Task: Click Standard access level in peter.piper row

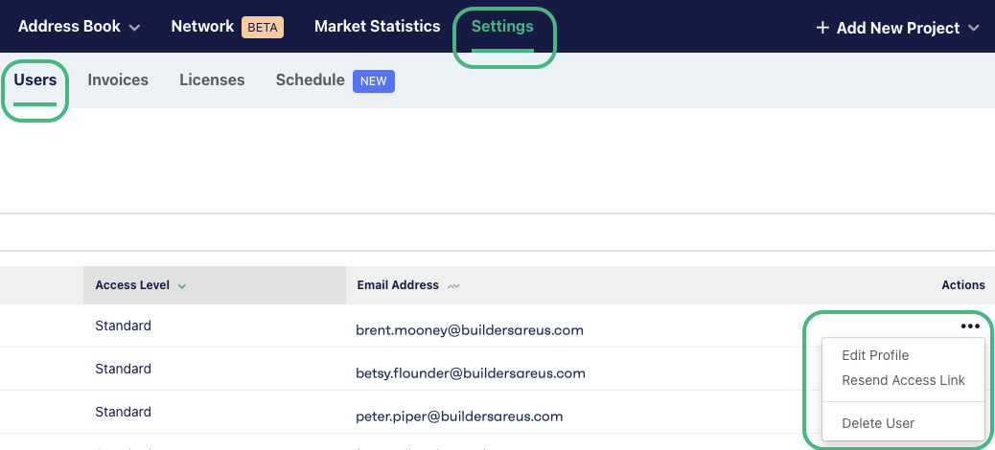Action: [x=123, y=412]
